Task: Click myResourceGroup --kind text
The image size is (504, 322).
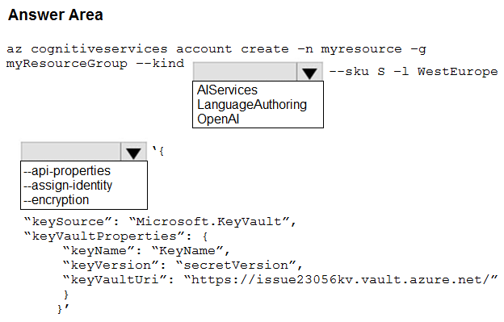Action: point(95,64)
